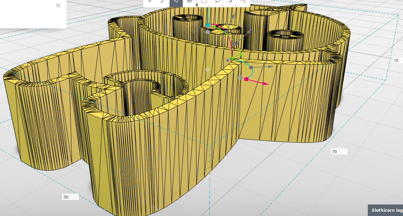
Task: Choose the dashed rectangle selection tool
Action: tap(204, 1)
